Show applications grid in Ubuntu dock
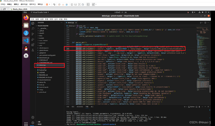 click(x=26, y=124)
